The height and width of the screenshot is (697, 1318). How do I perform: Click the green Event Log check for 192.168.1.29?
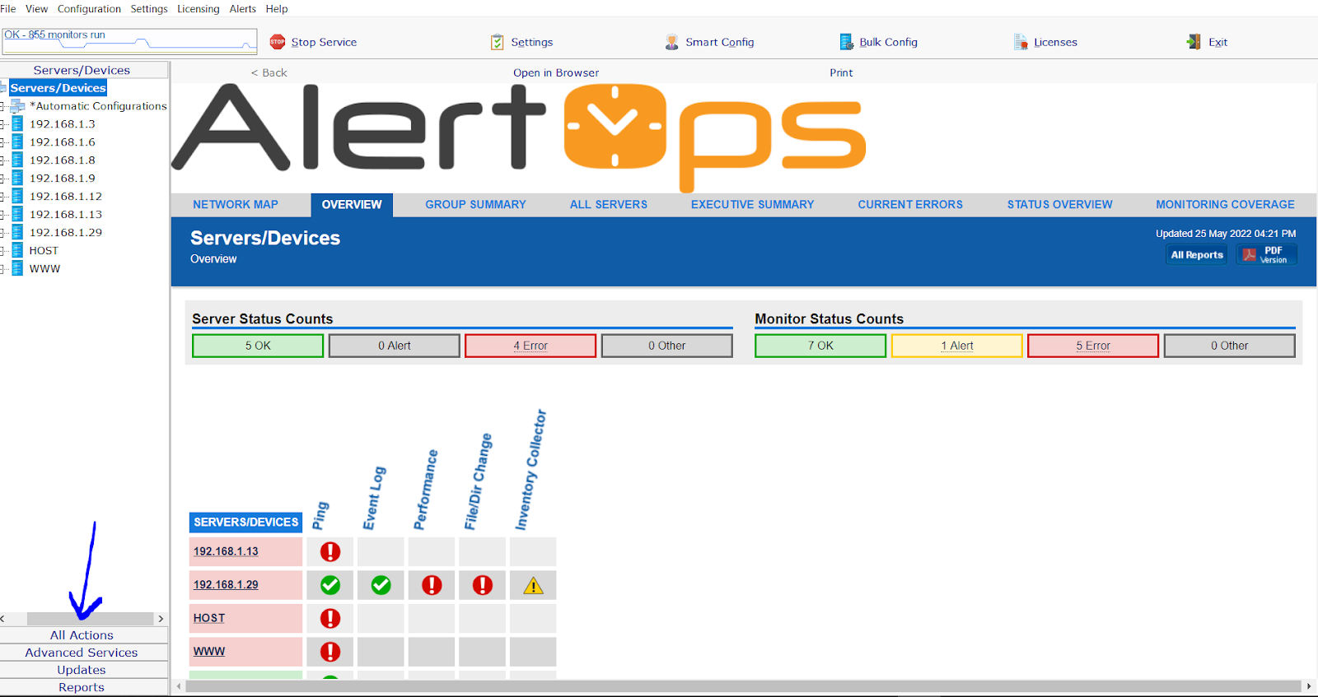(381, 585)
